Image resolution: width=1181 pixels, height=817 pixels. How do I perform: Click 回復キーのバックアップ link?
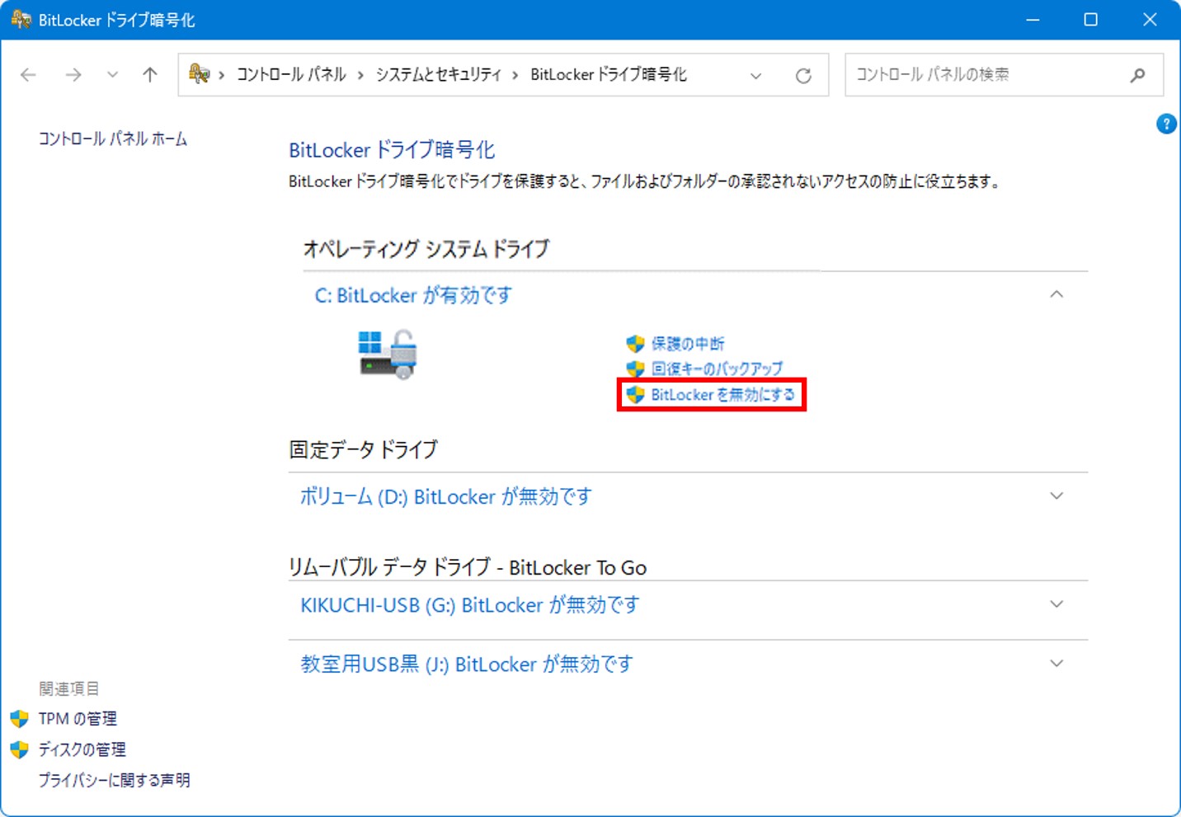717,368
